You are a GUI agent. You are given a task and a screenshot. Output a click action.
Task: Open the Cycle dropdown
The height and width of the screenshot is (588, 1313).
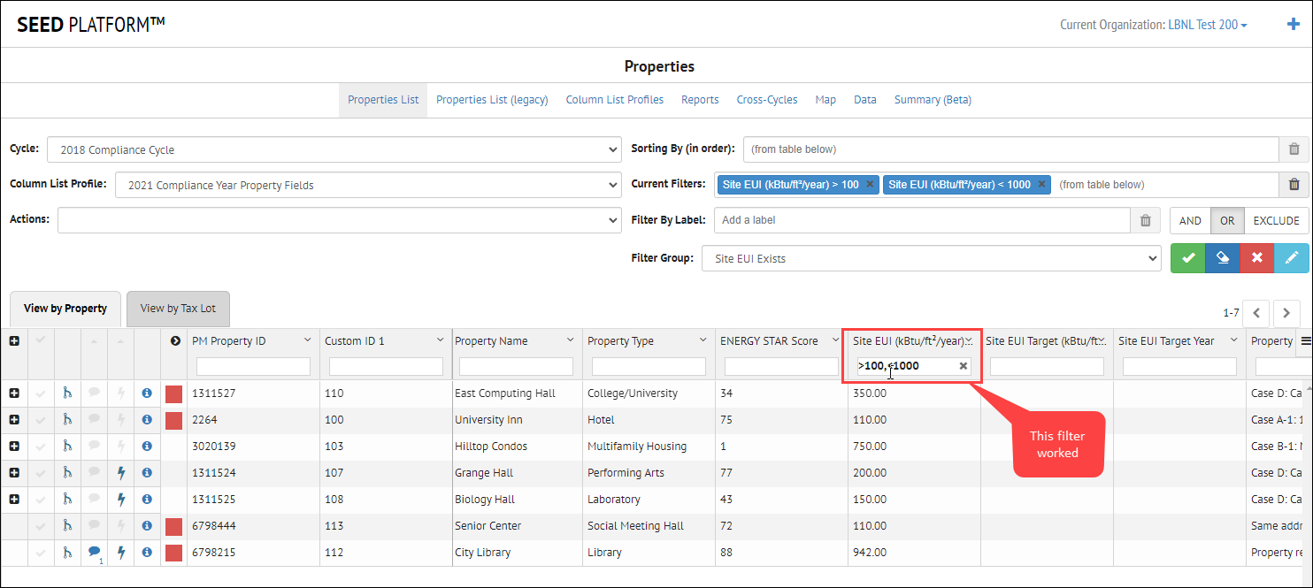(334, 149)
